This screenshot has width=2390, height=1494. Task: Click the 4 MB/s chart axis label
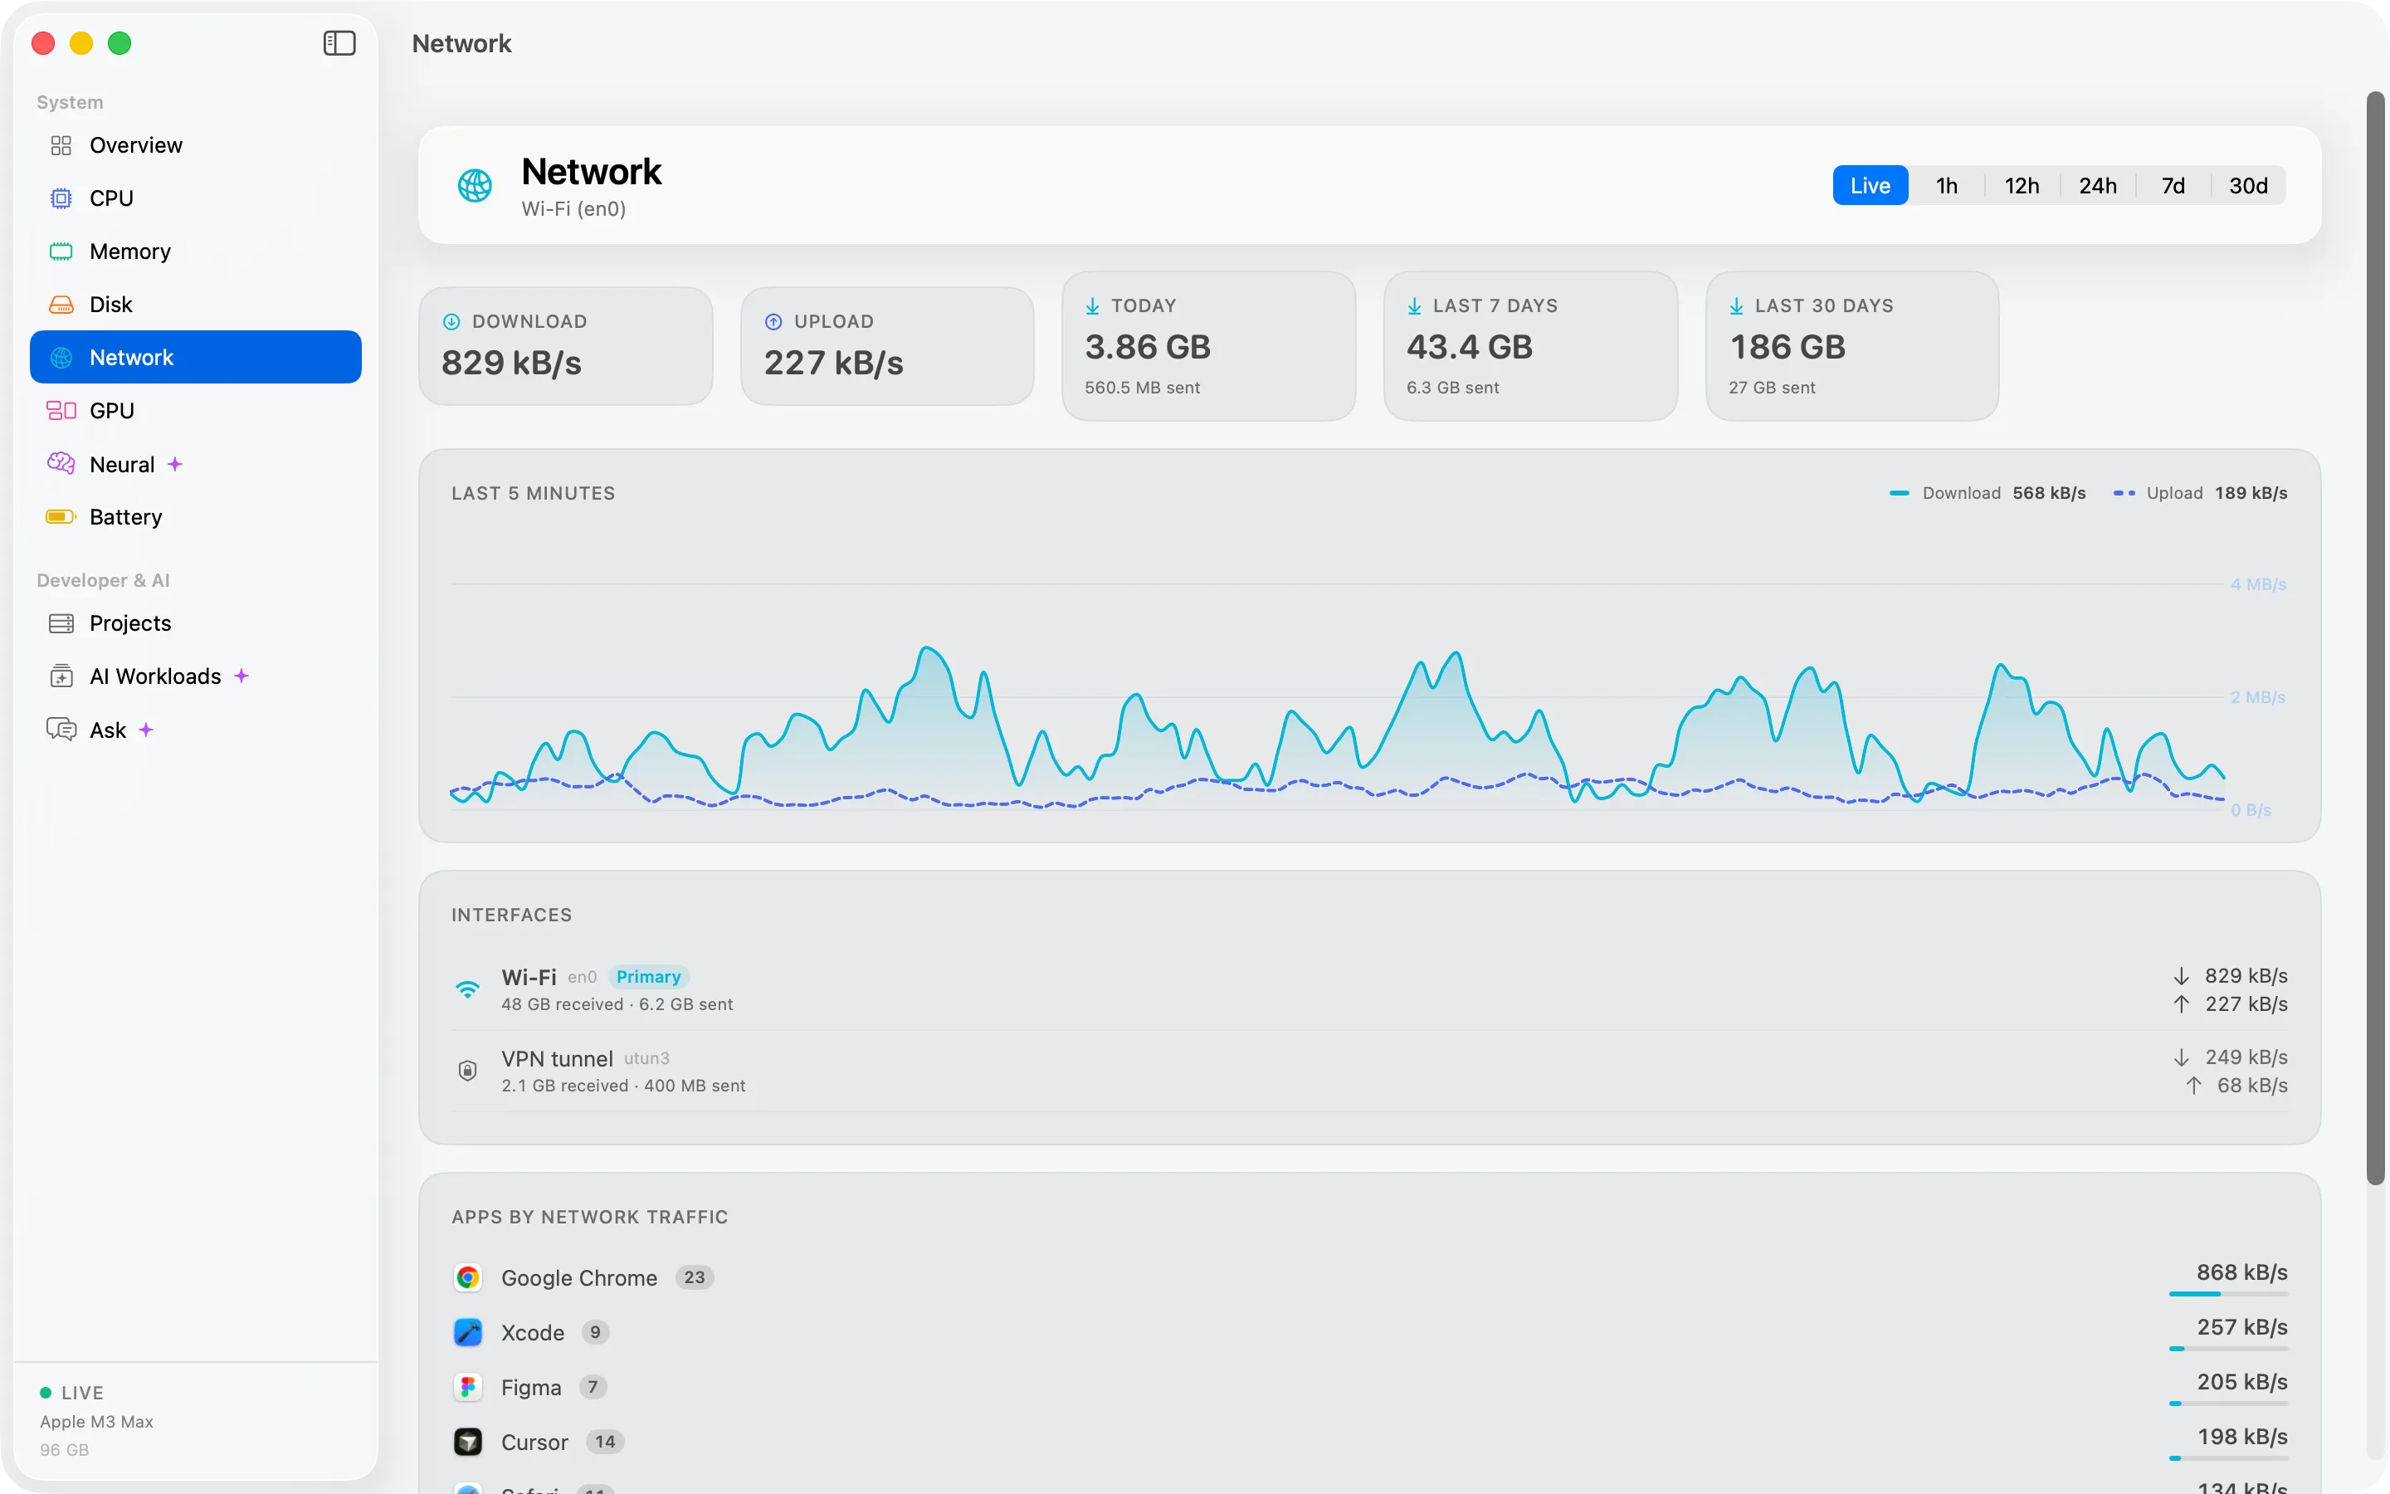point(2258,585)
